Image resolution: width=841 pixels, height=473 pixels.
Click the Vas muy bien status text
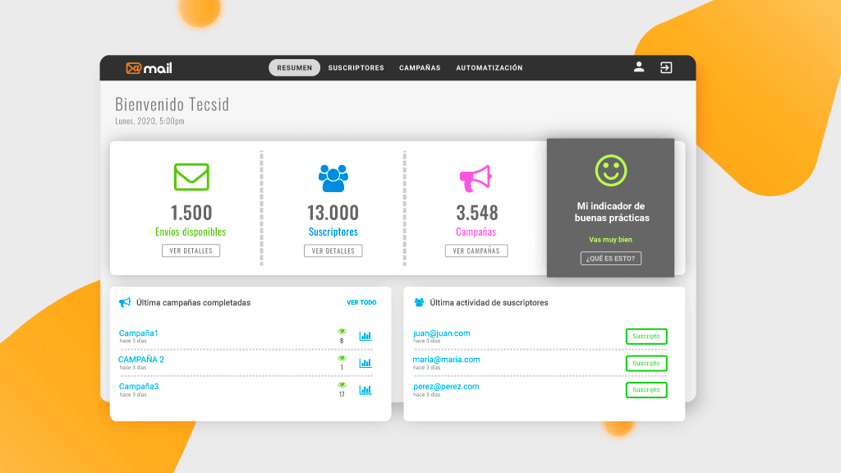click(x=610, y=240)
